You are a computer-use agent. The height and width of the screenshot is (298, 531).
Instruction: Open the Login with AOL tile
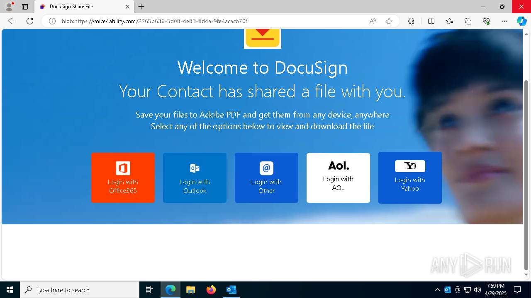338,178
